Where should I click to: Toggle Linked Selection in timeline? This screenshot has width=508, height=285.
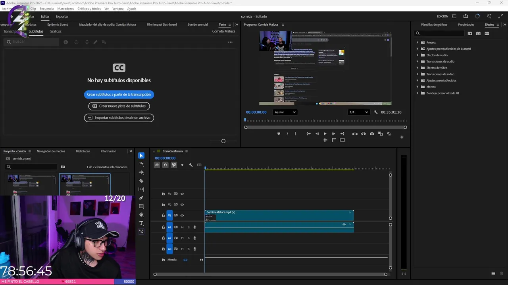[x=174, y=165]
